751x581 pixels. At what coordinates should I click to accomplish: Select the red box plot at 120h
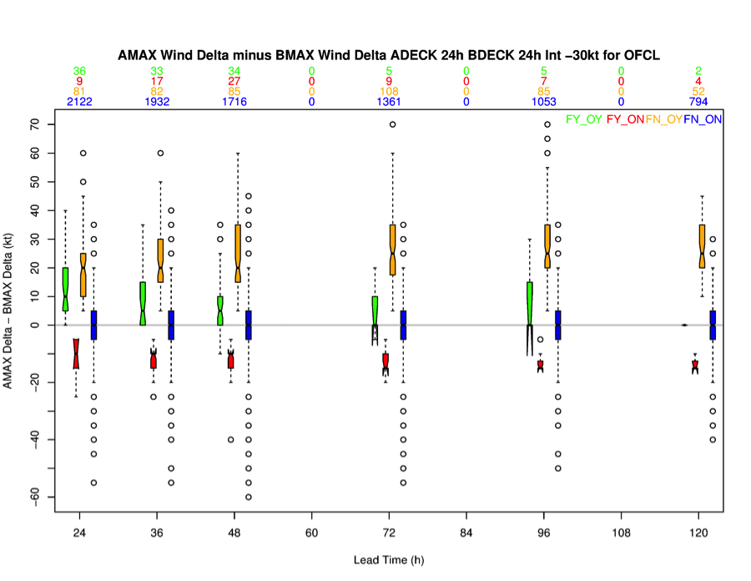coord(694,365)
